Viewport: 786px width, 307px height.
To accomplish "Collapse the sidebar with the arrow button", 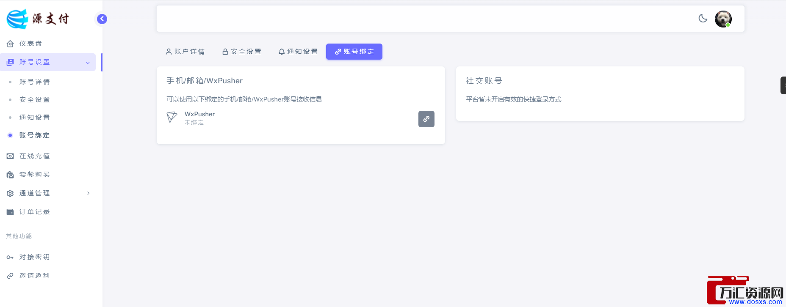I will coord(102,19).
